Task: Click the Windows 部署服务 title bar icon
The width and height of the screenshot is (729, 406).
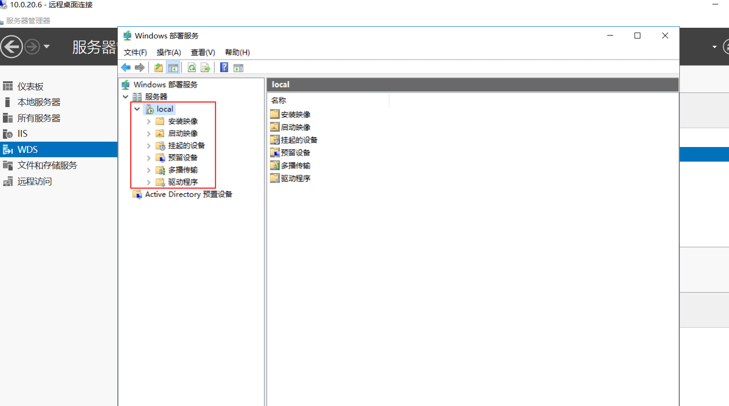Action: (127, 36)
